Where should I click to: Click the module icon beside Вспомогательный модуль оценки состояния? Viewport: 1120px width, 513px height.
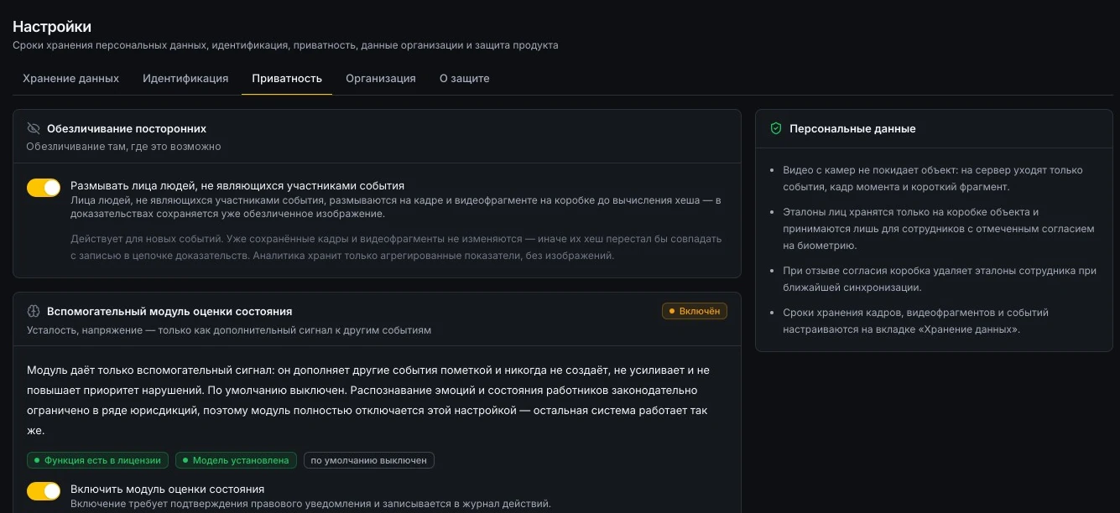pyautogui.click(x=34, y=311)
